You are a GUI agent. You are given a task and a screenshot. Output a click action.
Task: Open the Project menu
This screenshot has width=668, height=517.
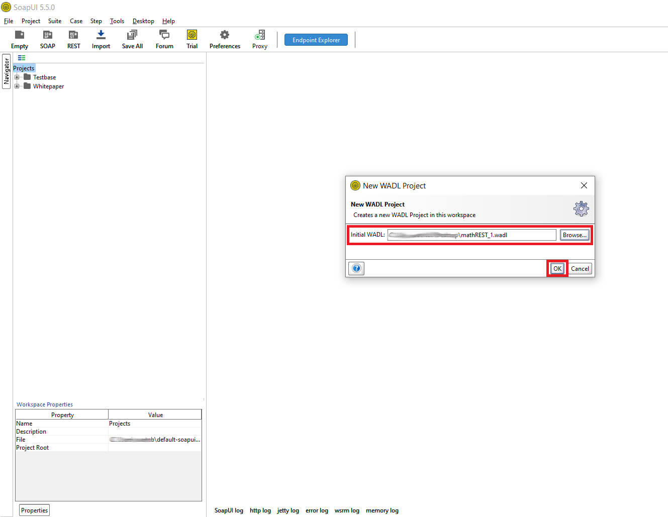pyautogui.click(x=31, y=21)
